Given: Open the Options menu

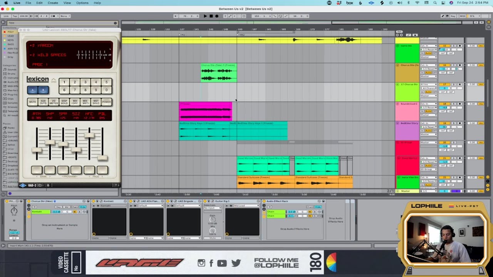Looking at the screenshot, I should [x=82, y=3].
